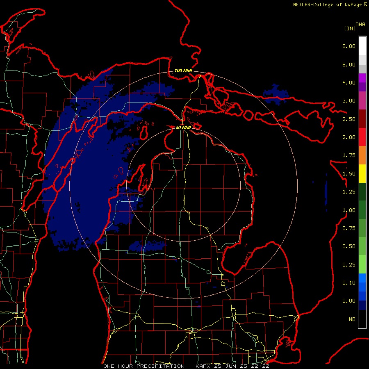Pick the dark navy swatch below 0.00
This screenshot has height=369, width=369.
362,305
